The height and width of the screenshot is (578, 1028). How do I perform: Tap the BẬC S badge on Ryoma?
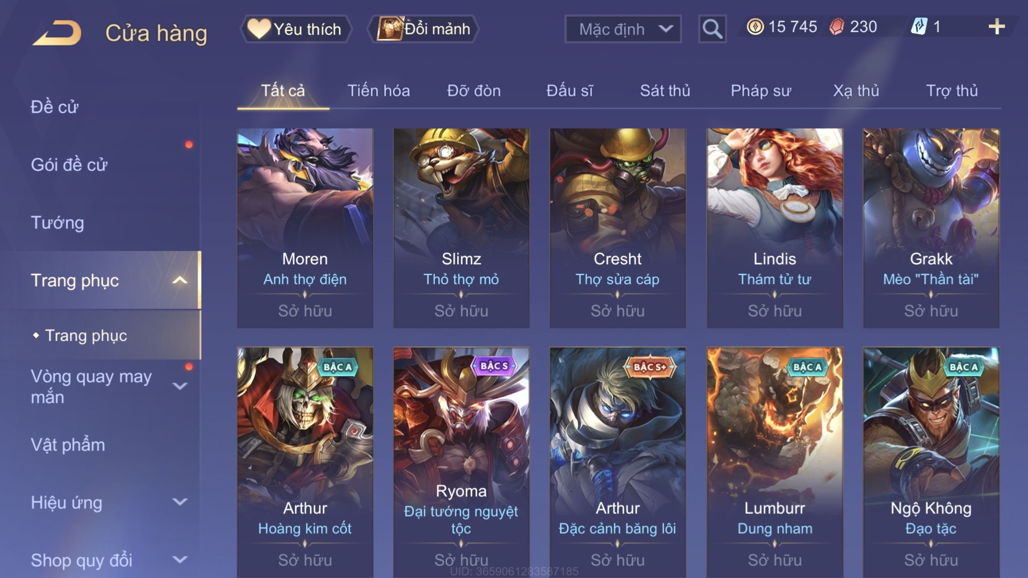[494, 366]
